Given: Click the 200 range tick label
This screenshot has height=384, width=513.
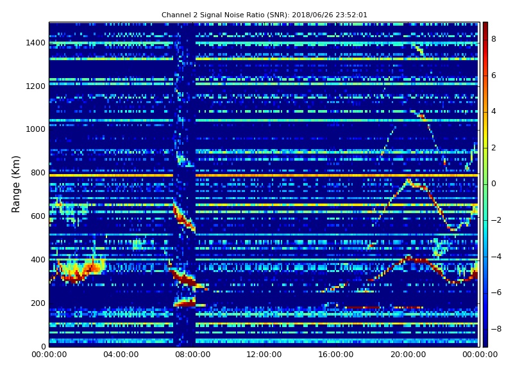Looking at the screenshot, I should click(38, 303).
